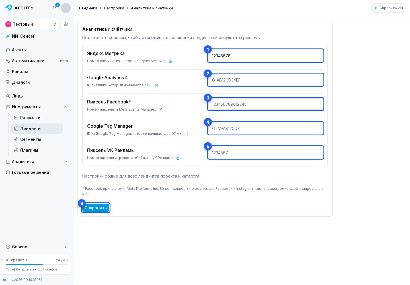The image size is (410, 285).
Task: Click the Сохранить button
Action: (96, 208)
